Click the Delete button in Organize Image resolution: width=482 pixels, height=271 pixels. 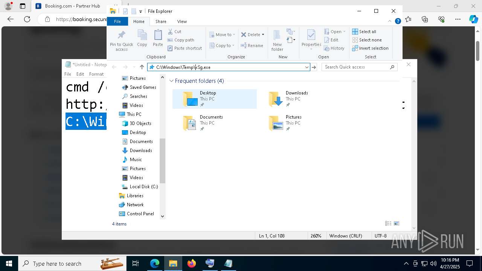[x=250, y=35]
